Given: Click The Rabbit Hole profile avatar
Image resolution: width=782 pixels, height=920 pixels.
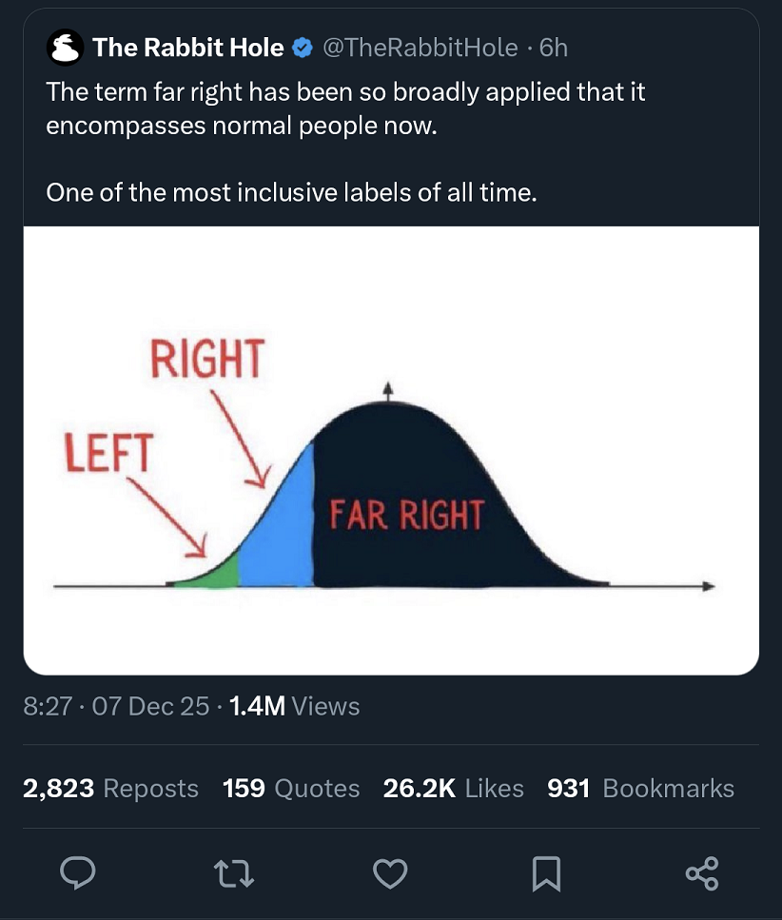Looking at the screenshot, I should [66, 48].
